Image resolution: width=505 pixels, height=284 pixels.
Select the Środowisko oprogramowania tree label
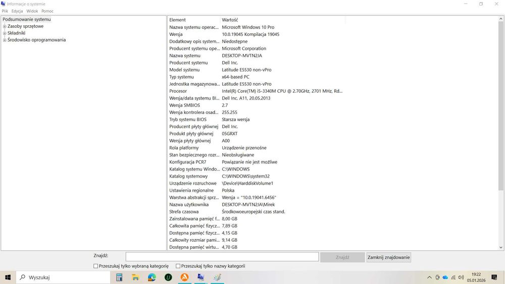37,40
